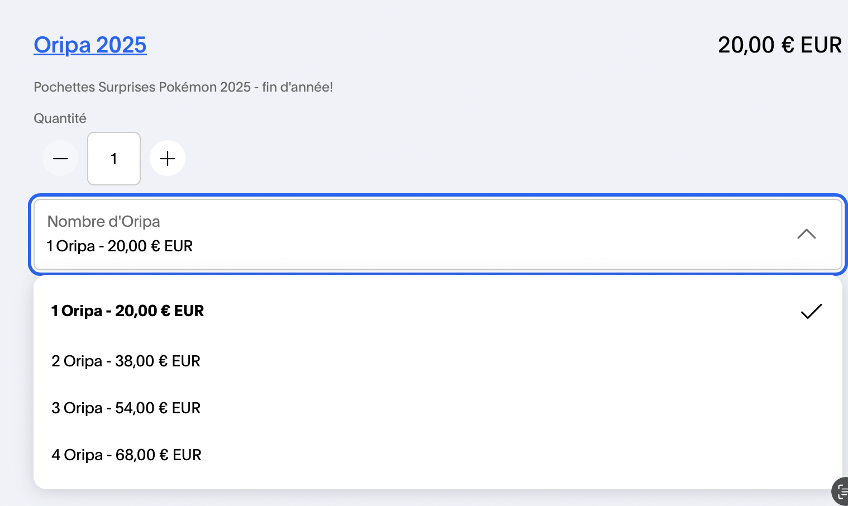The height and width of the screenshot is (506, 848).
Task: Click the minus icon to decrease quantity
Action: click(60, 159)
